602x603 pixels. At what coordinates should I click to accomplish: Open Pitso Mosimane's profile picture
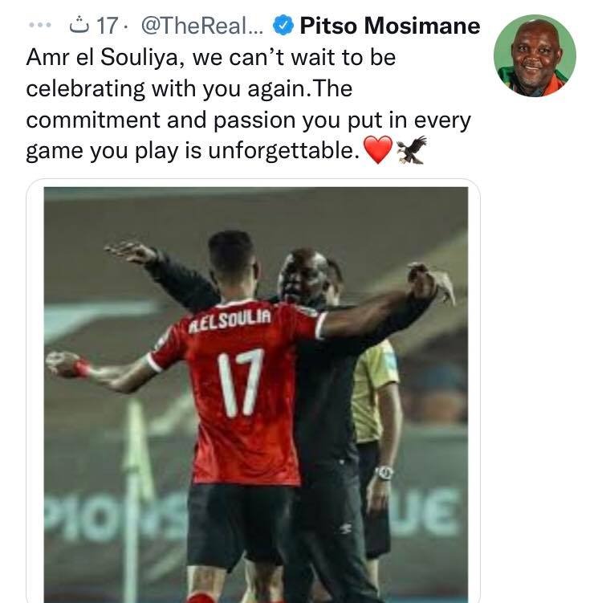pyautogui.click(x=535, y=55)
